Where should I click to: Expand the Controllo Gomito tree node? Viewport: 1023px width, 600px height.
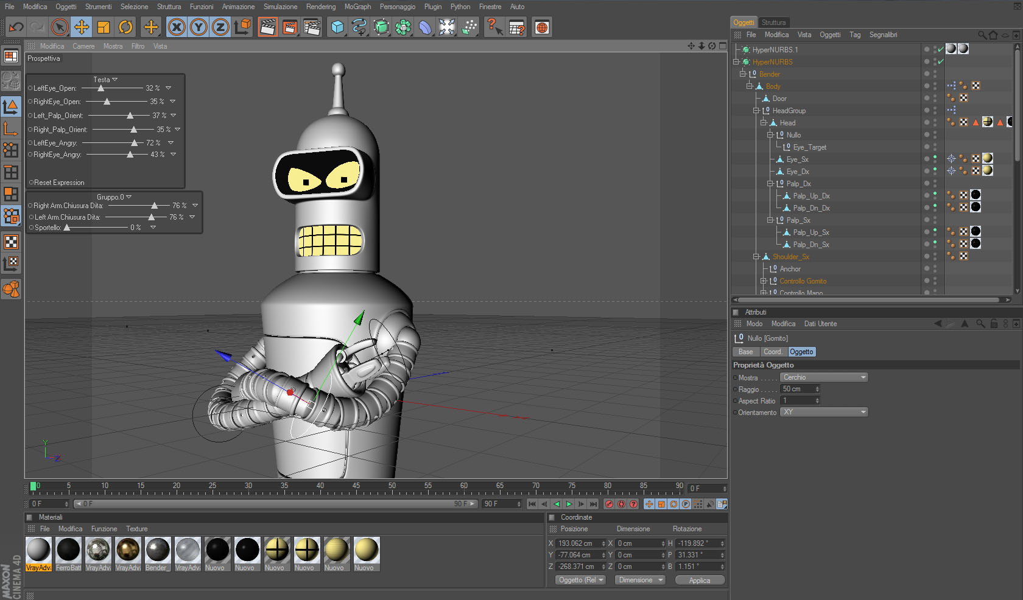coord(763,281)
